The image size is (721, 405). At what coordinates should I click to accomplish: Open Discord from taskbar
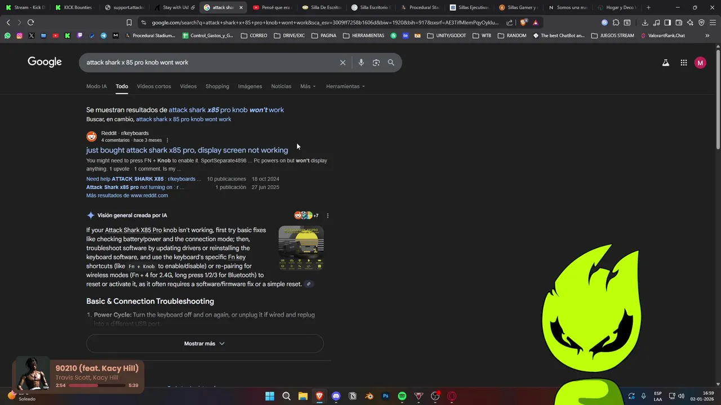click(336, 396)
